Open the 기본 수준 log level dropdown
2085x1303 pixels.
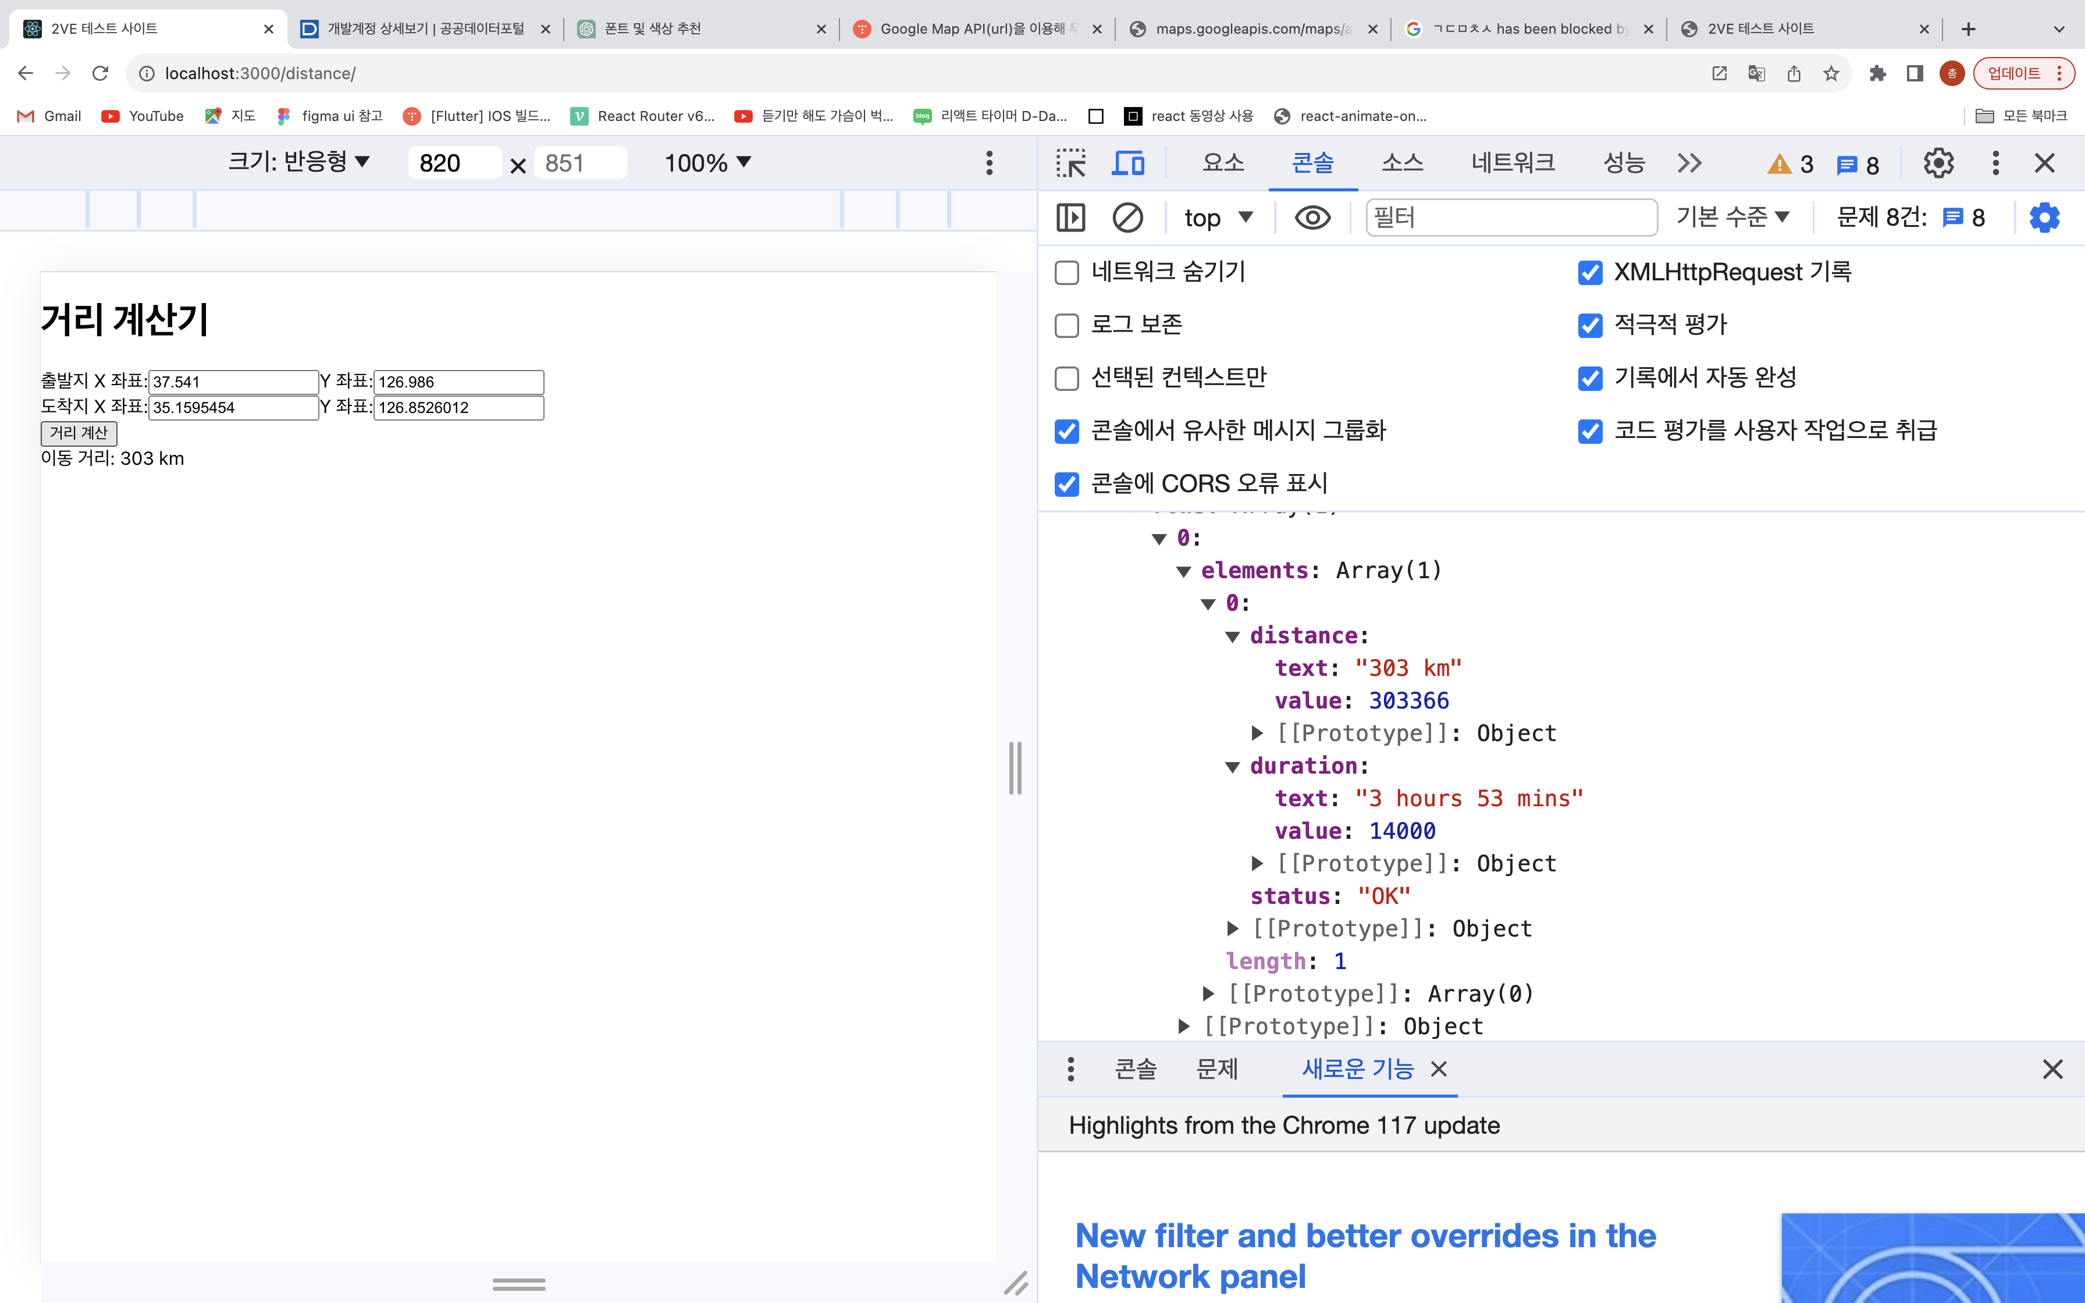point(1732,217)
